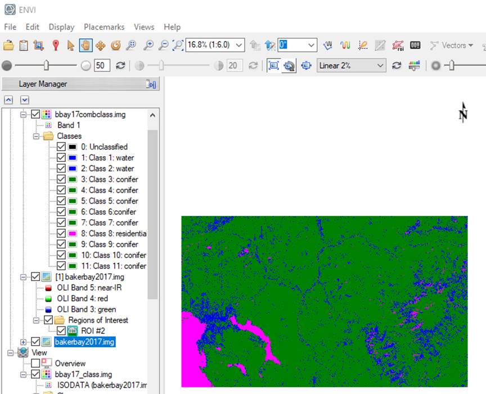Open the spectral profile tool
The width and height of the screenshot is (486, 394).
pos(327,45)
